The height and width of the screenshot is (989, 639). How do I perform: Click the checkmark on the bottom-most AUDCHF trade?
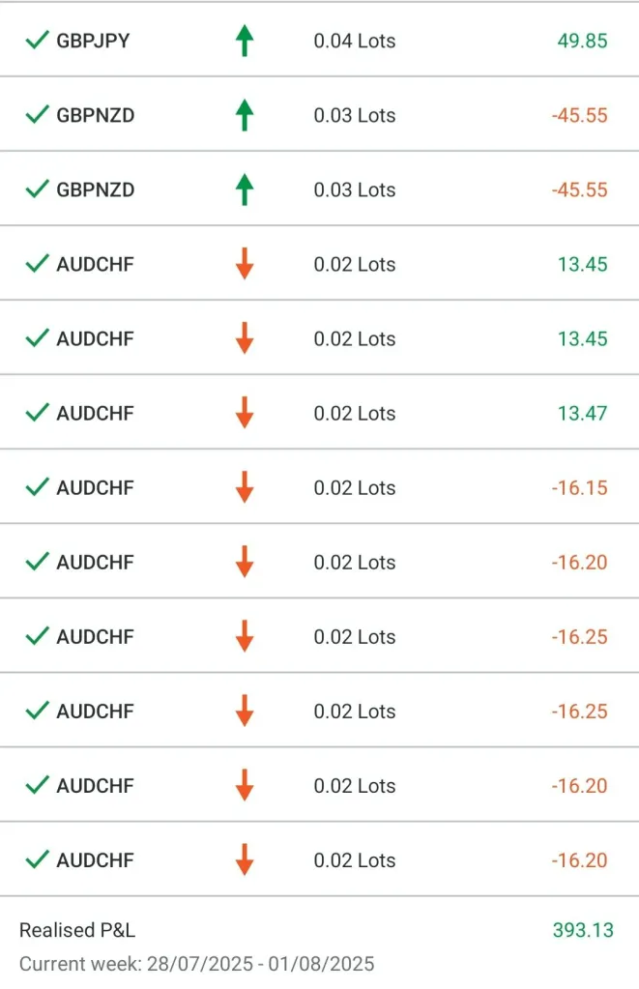pos(37,859)
